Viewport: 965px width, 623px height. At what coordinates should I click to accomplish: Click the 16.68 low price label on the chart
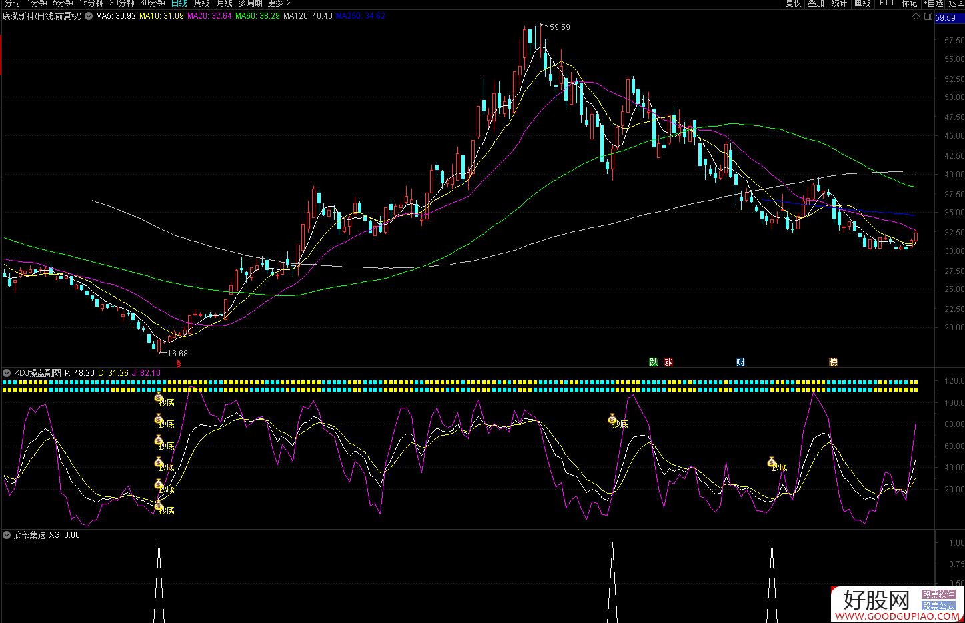177,354
